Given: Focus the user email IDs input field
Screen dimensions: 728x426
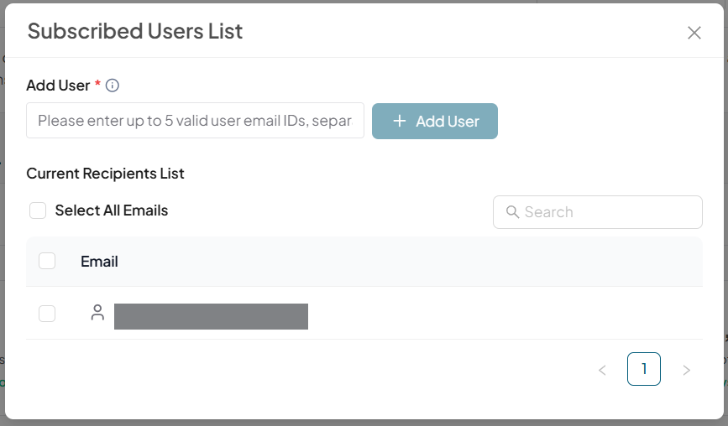Looking at the screenshot, I should pyautogui.click(x=195, y=121).
